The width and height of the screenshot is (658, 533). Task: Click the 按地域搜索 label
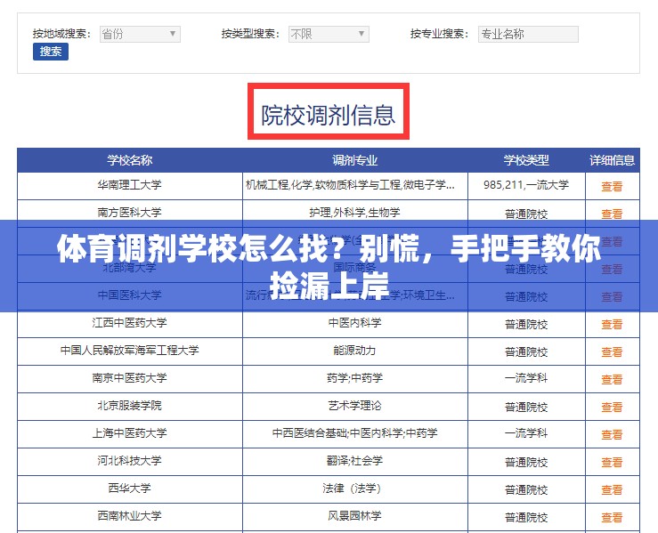pyautogui.click(x=61, y=34)
